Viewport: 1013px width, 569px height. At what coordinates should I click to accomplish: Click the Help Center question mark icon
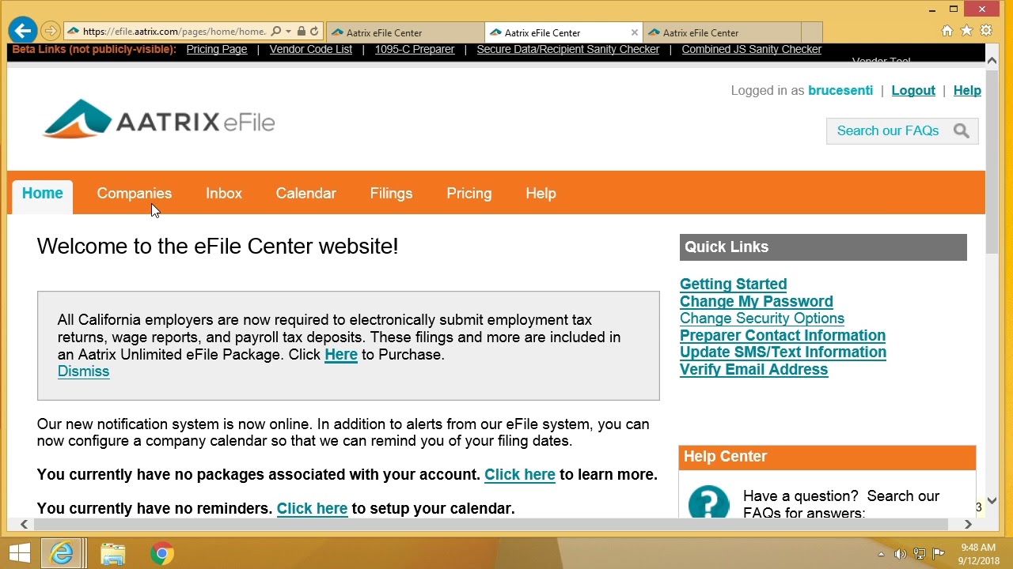click(x=708, y=502)
